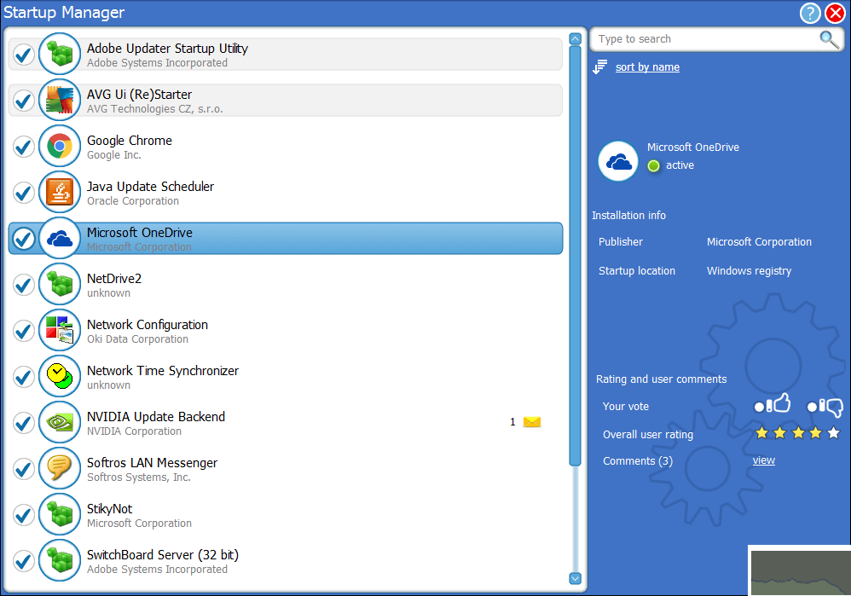This screenshot has width=851, height=596.
Task: Uncheck Adobe Updater Startup Utility checkbox
Action: click(x=23, y=55)
